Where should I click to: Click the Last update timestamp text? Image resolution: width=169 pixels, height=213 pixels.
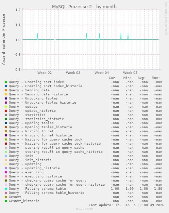tap(126, 205)
